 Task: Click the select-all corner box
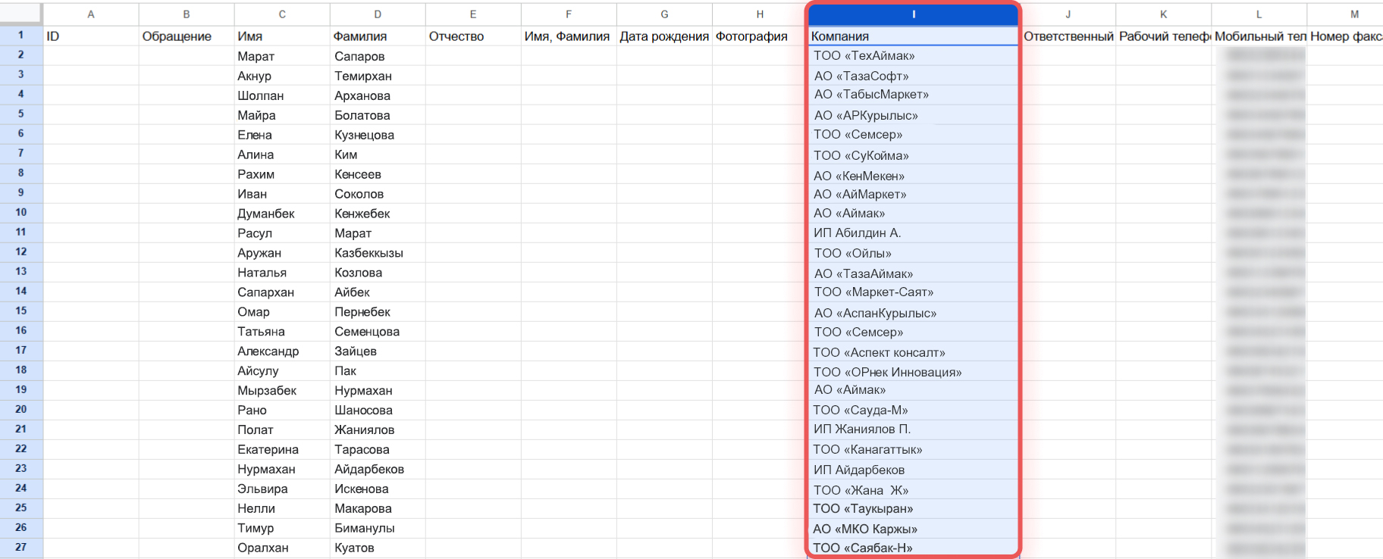coord(21,14)
